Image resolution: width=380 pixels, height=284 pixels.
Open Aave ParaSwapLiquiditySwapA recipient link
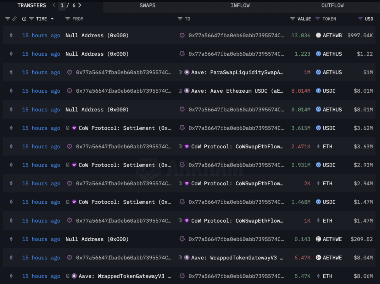coord(237,72)
